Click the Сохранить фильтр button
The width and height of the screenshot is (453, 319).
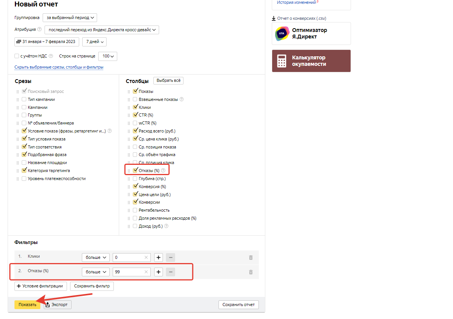[92, 286]
